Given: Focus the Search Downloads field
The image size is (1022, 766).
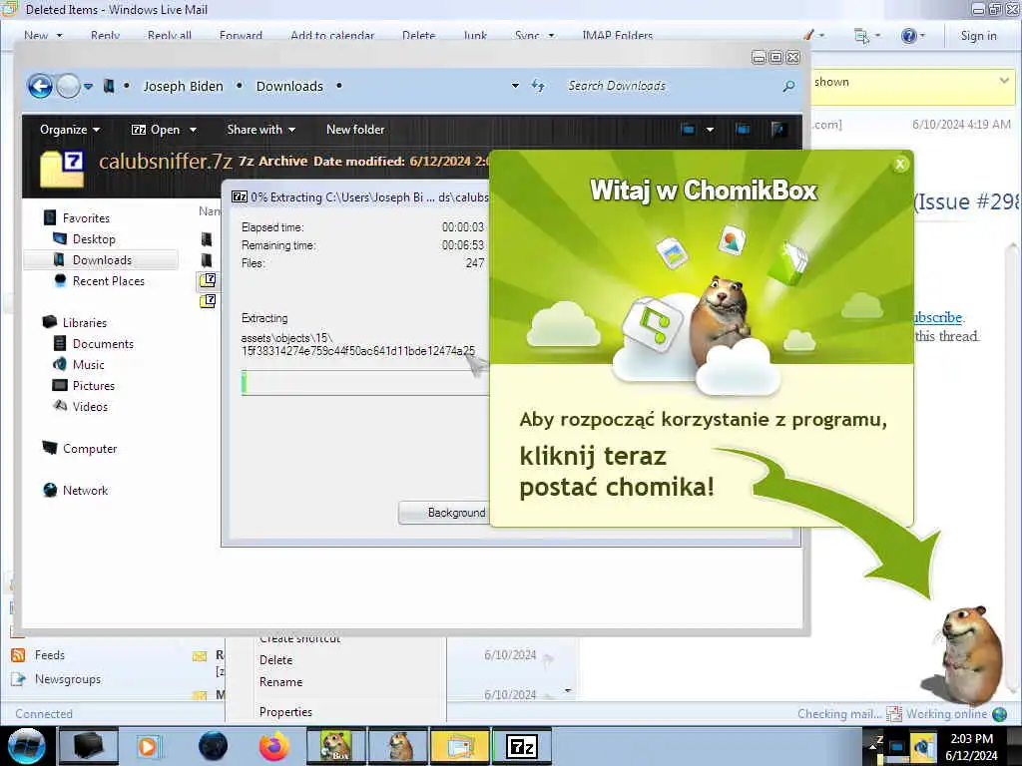Looking at the screenshot, I should click(x=670, y=86).
